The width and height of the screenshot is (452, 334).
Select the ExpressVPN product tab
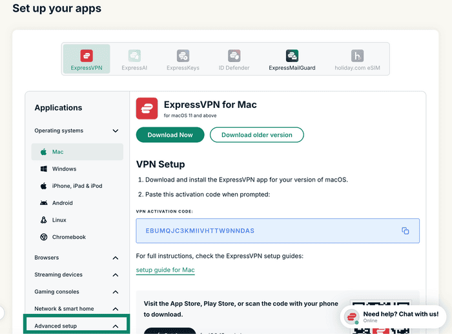pyautogui.click(x=87, y=59)
